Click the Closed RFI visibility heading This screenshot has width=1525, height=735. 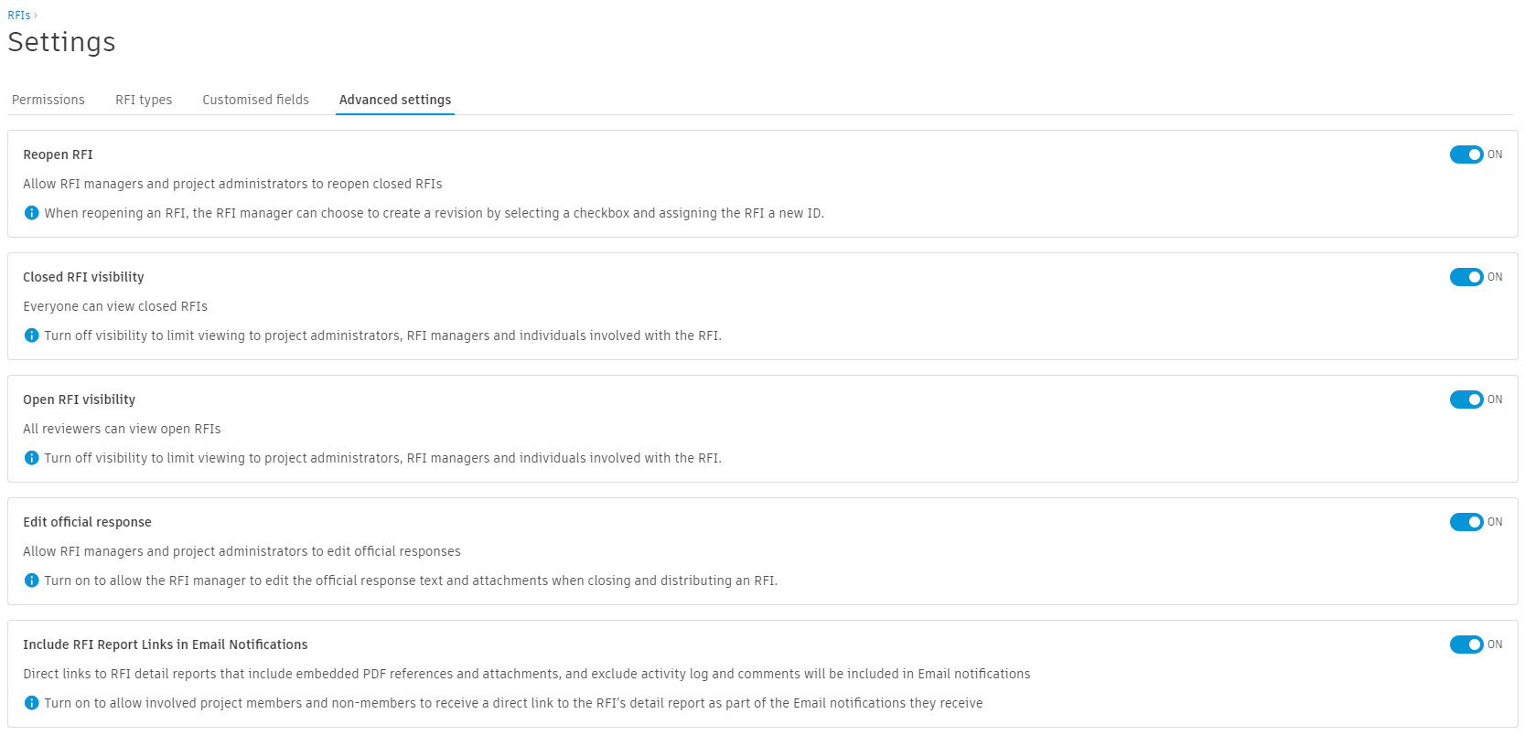coord(83,277)
